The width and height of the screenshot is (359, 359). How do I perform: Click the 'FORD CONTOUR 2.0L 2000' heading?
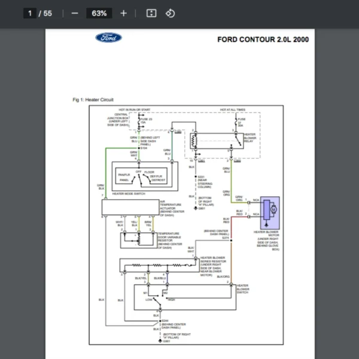(x=263, y=39)
